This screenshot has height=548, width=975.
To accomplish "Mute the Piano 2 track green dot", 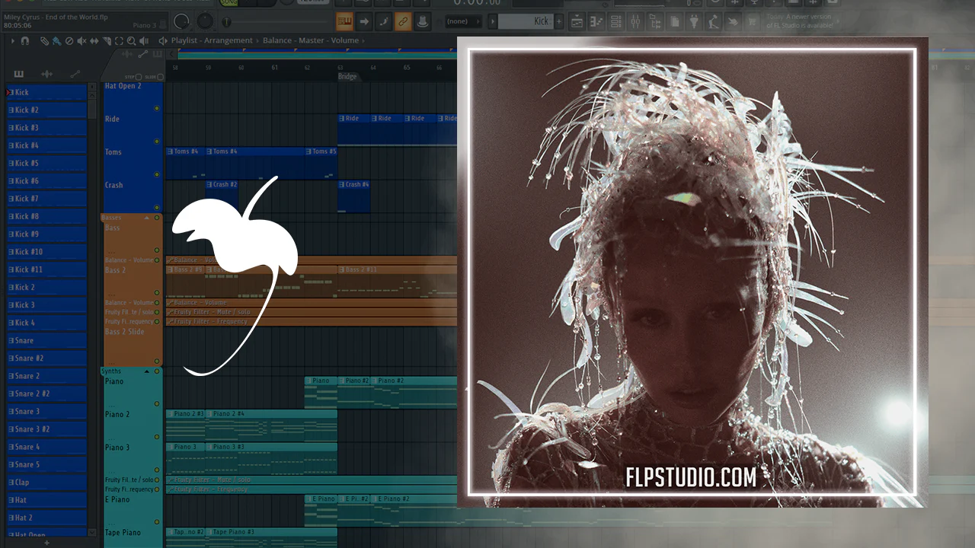I will tap(157, 437).
